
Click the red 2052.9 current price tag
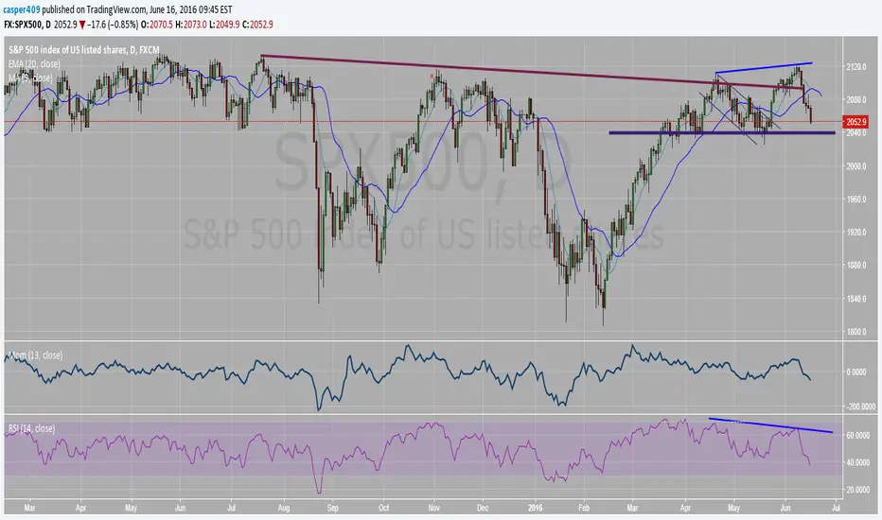[x=856, y=122]
